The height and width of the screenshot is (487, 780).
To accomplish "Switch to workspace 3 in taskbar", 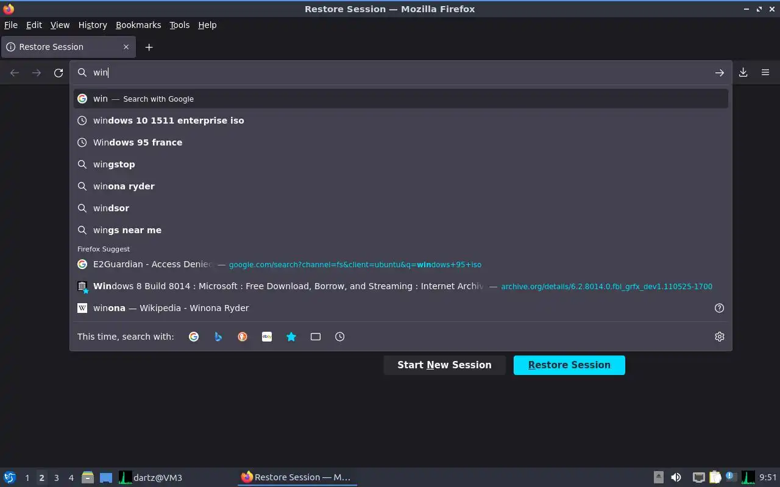I will tap(56, 478).
